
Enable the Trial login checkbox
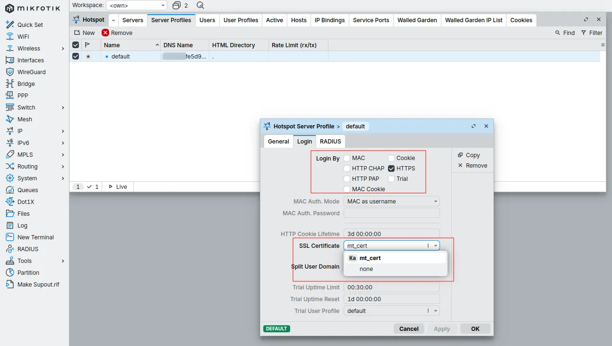pyautogui.click(x=391, y=179)
